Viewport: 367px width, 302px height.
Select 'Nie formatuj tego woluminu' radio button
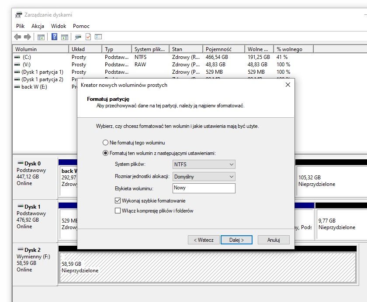coord(106,143)
